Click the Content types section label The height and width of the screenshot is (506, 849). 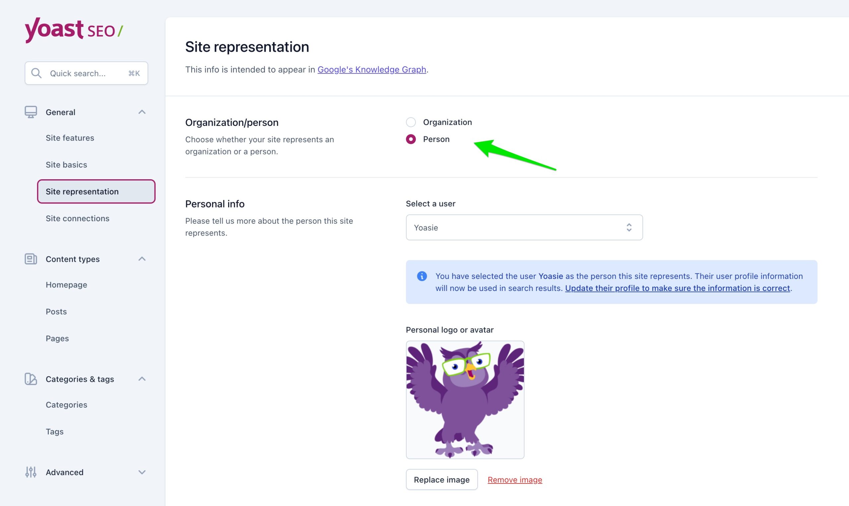pyautogui.click(x=73, y=259)
